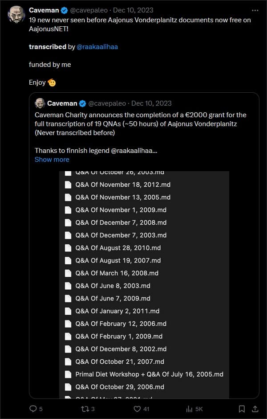Like the tweet with the heart icon
The image size is (267, 419).
[137, 409]
